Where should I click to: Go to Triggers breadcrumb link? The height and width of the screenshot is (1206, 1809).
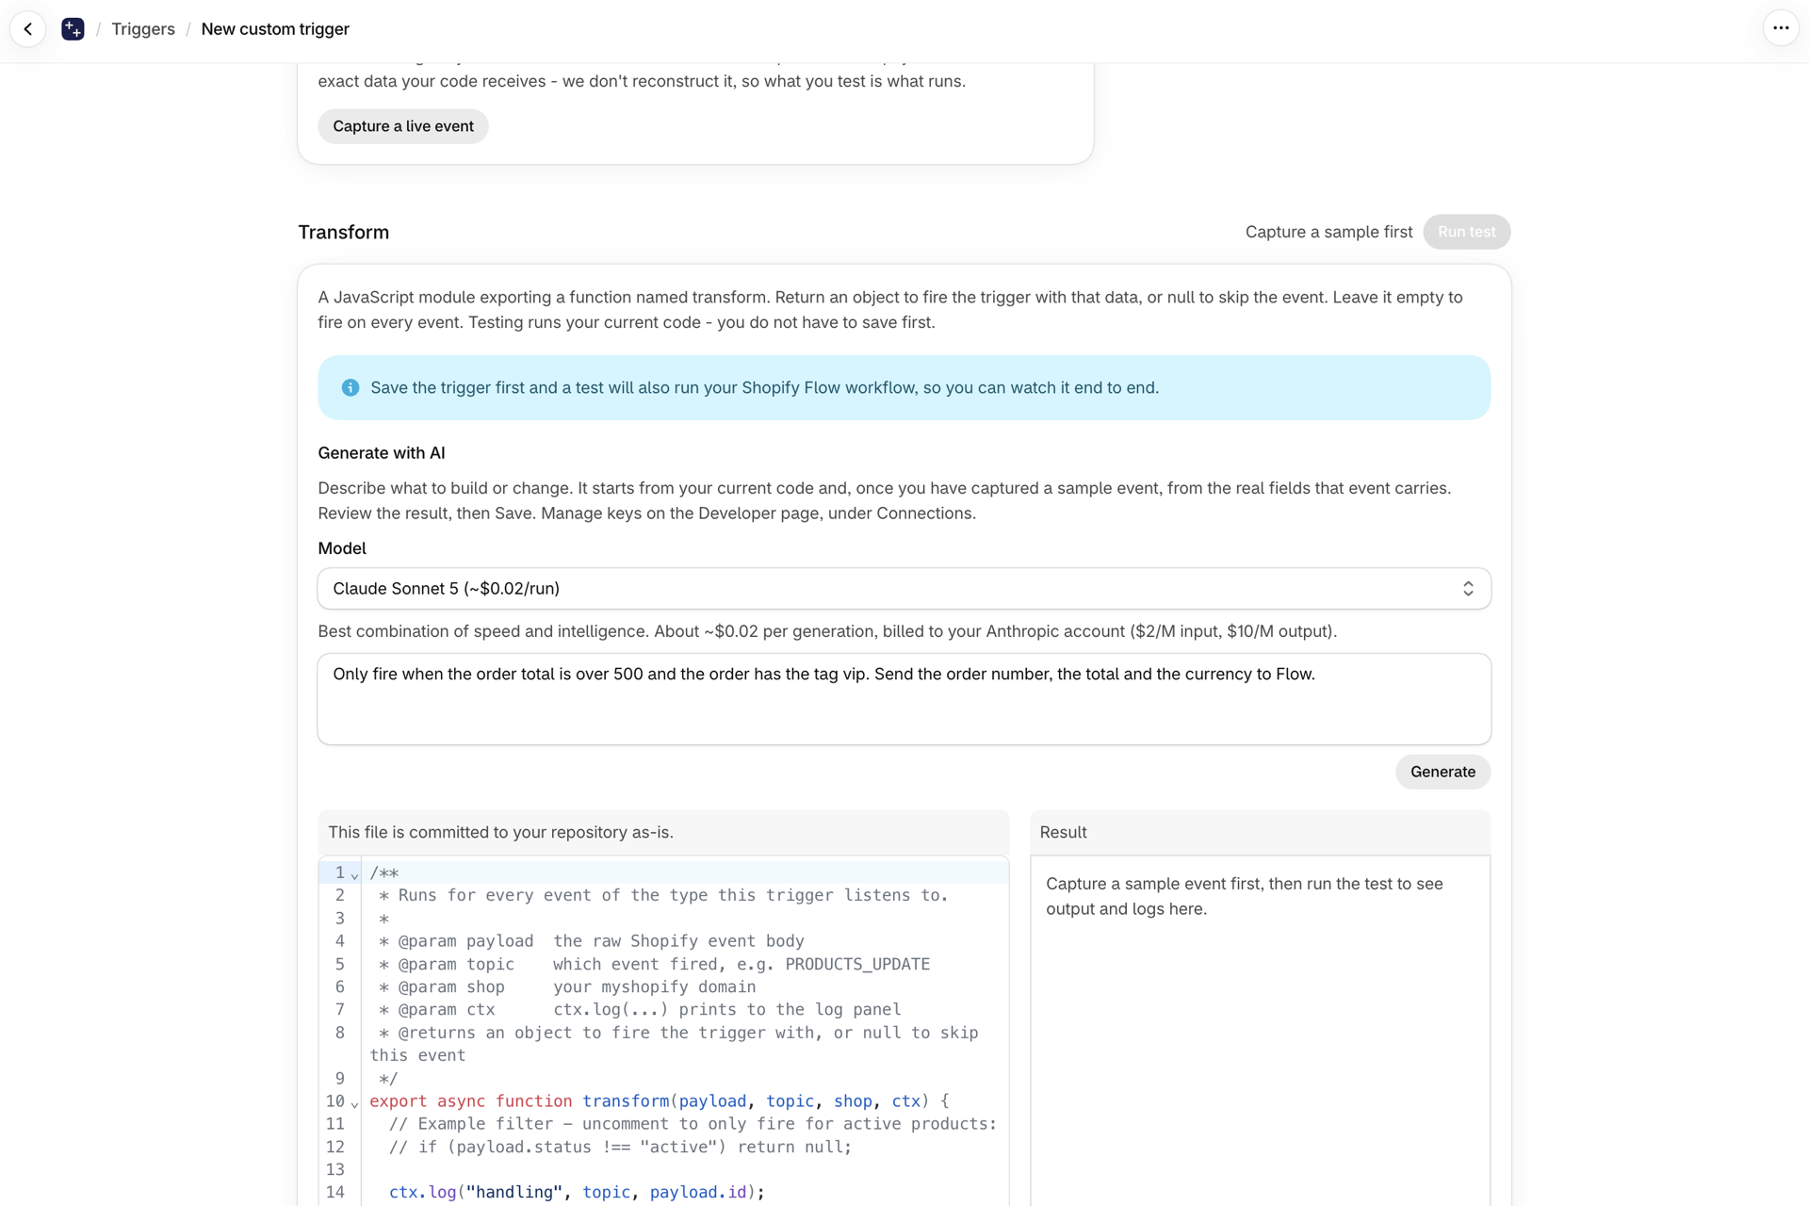143,29
